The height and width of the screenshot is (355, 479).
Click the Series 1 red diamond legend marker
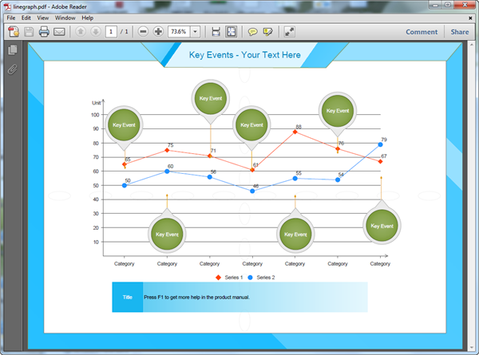pyautogui.click(x=218, y=278)
